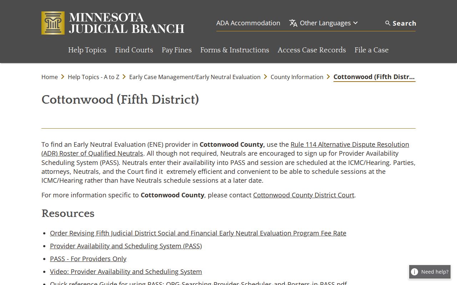Open the ADA Accommodation link

coord(248,23)
